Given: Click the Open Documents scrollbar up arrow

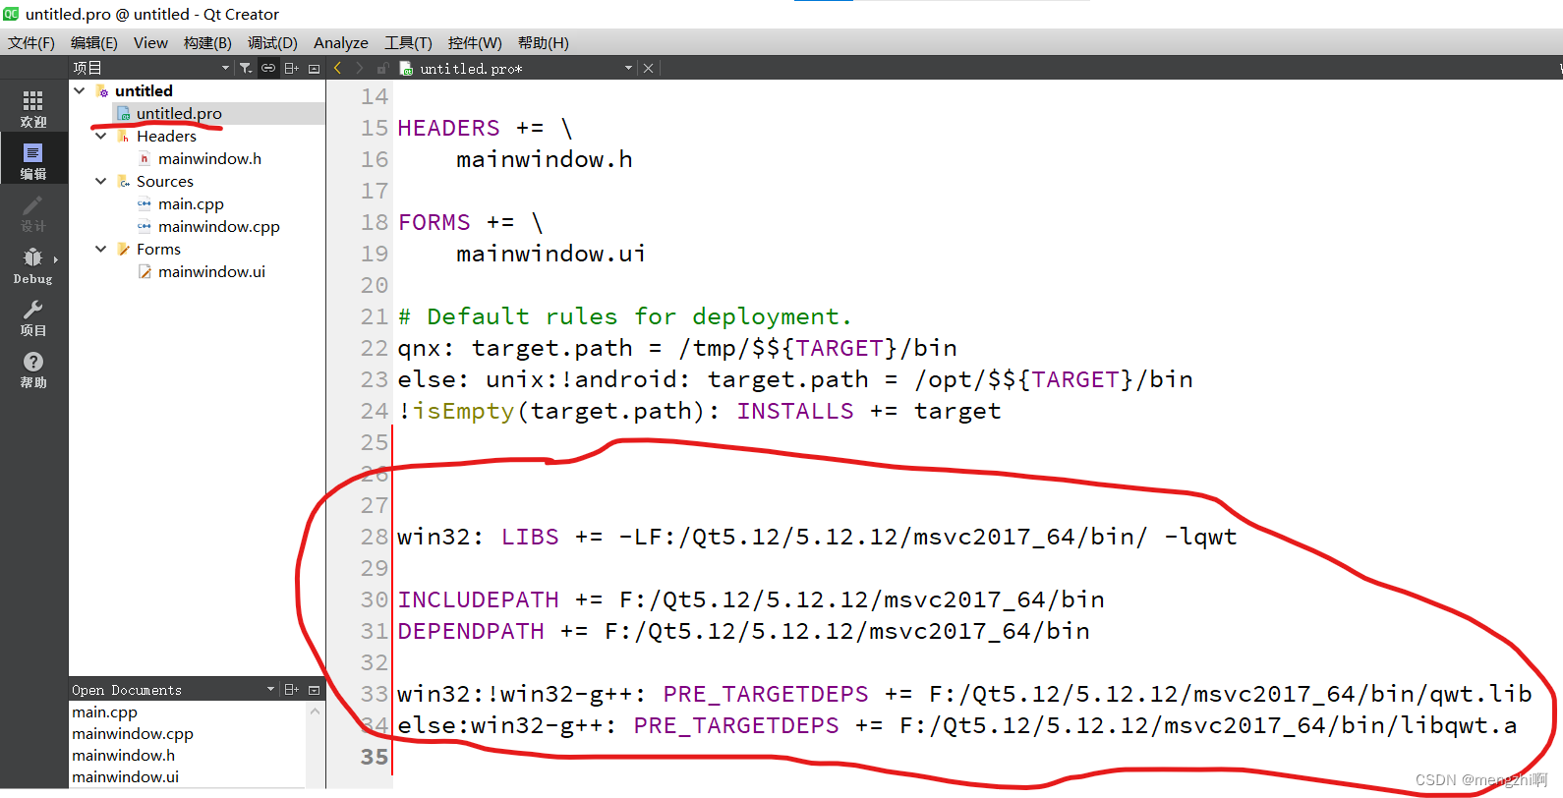Looking at the screenshot, I should pyautogui.click(x=316, y=711).
